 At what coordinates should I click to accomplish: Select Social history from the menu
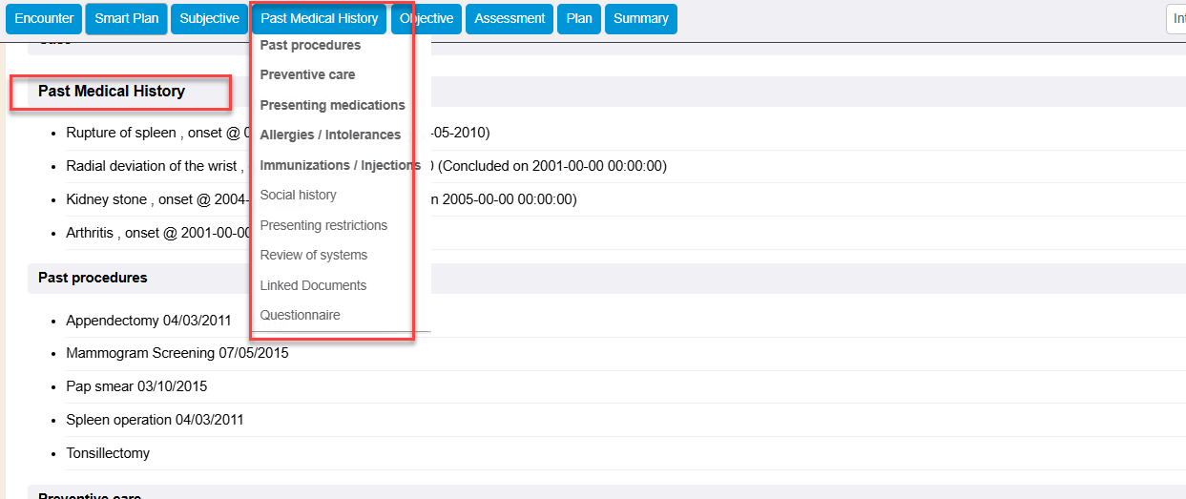click(298, 195)
